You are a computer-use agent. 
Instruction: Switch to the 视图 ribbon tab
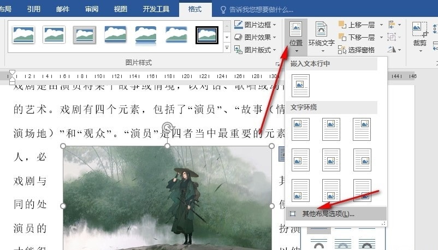pyautogui.click(x=120, y=9)
